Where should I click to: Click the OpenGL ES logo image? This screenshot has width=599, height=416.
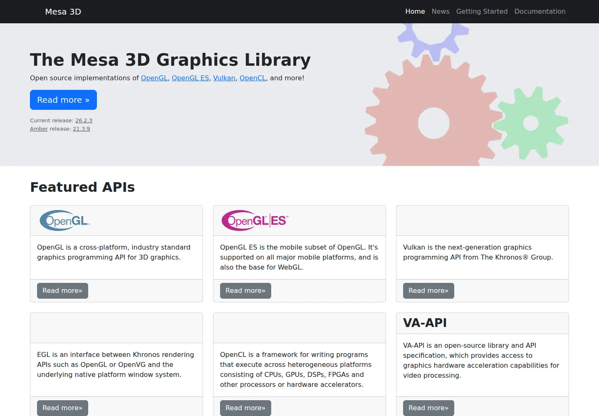[x=255, y=220]
